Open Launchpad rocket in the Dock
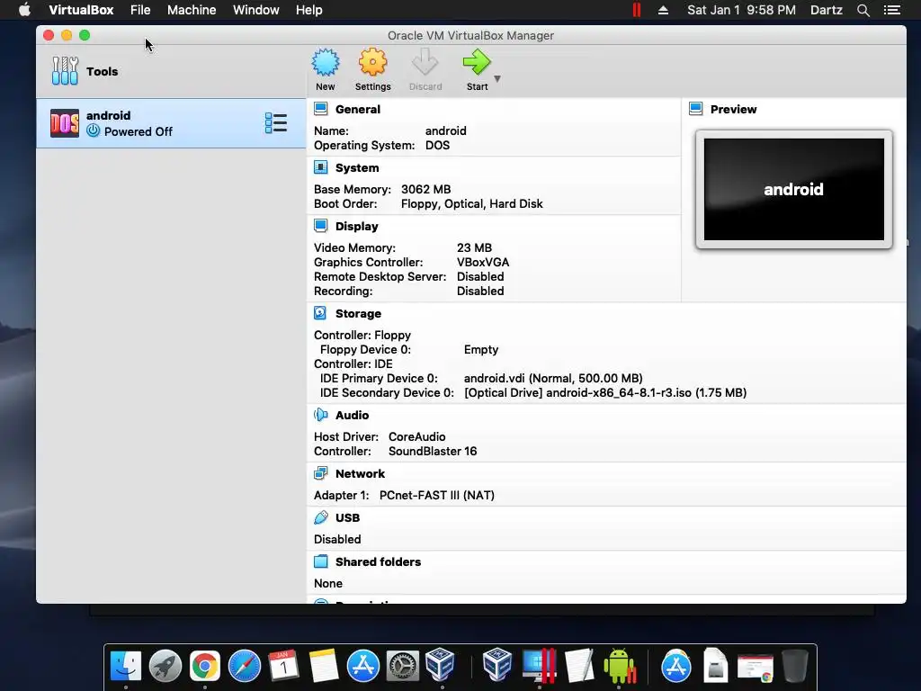This screenshot has width=921, height=691. pos(165,667)
